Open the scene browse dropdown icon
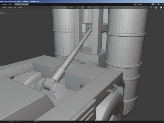The width and height of the screenshot is (164, 123). point(136,4)
